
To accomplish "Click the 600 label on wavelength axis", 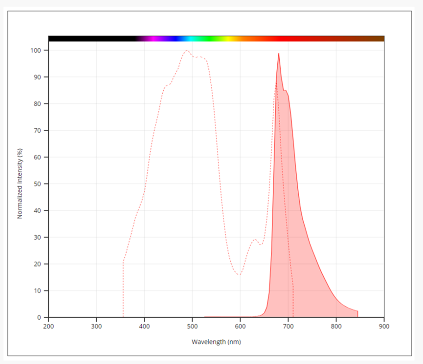I will [x=240, y=327].
